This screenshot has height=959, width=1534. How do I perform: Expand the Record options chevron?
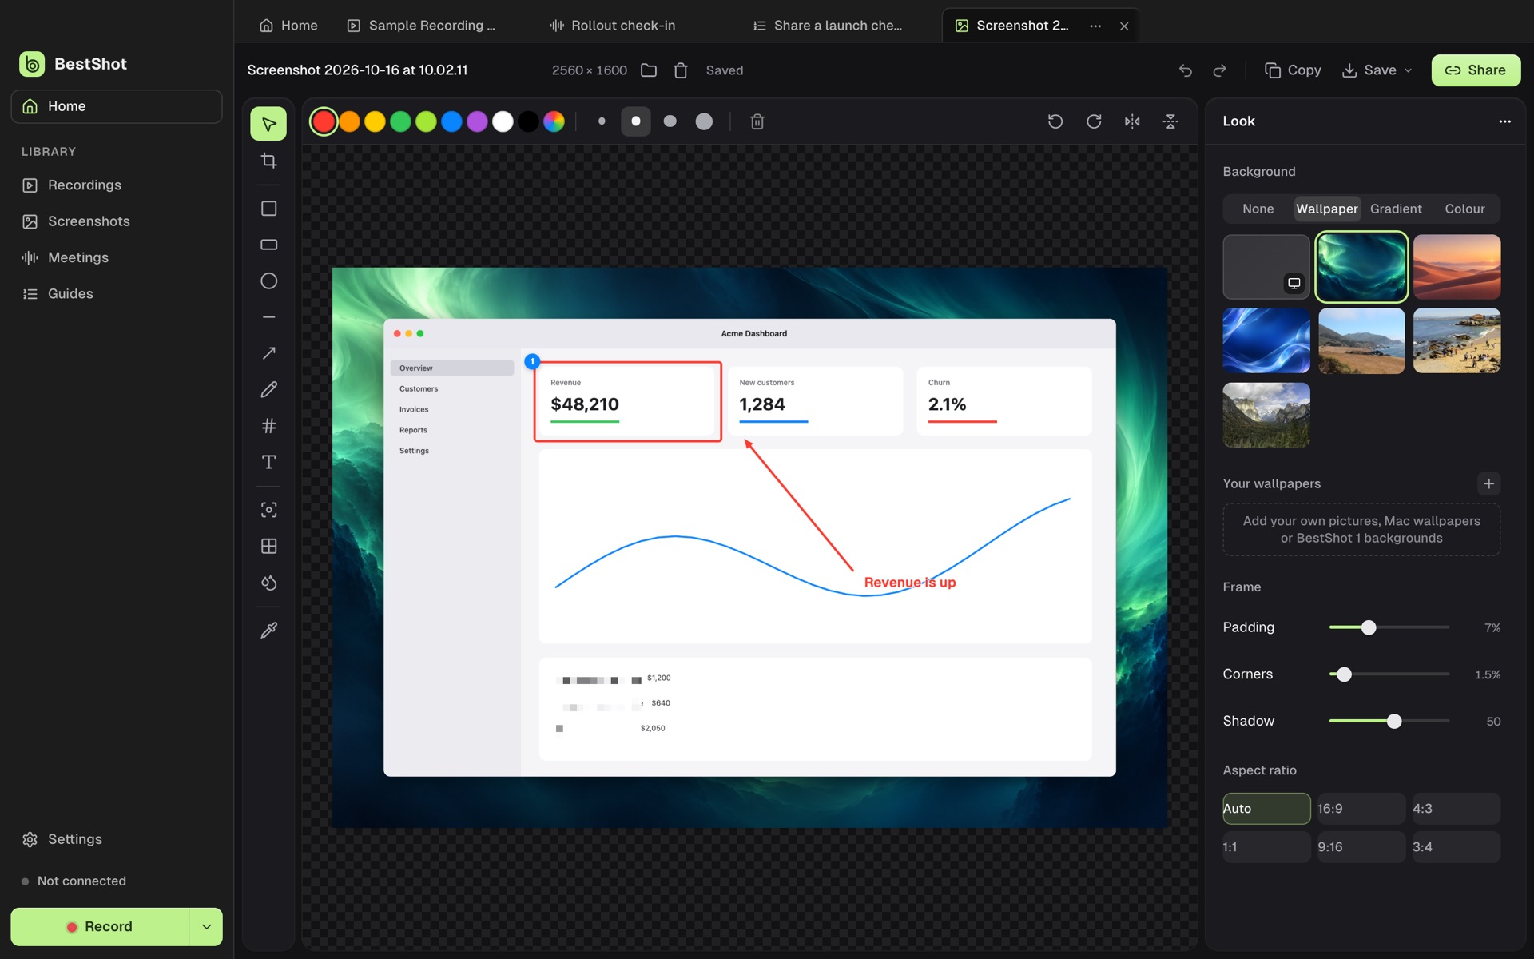click(x=206, y=926)
